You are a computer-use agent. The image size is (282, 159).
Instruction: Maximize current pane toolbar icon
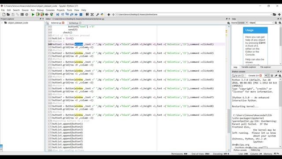(87, 15)
